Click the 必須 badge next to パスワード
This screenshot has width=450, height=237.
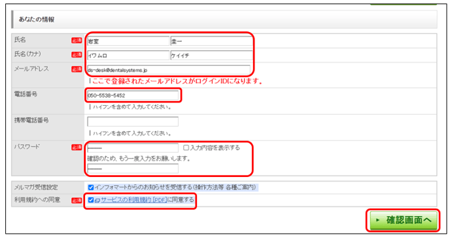tap(77, 148)
